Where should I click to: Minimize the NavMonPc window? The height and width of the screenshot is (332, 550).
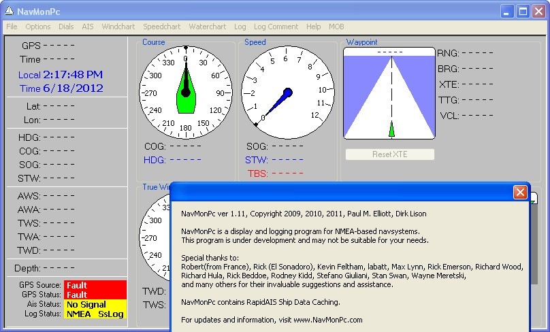click(x=506, y=12)
